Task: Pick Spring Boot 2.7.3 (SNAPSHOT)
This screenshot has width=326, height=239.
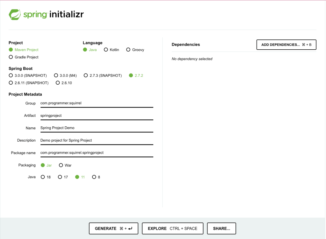Action: pyautogui.click(x=86, y=75)
